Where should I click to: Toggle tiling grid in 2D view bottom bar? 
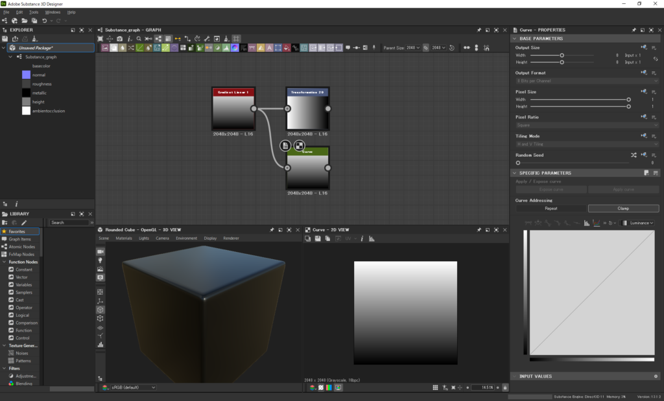[435, 387]
